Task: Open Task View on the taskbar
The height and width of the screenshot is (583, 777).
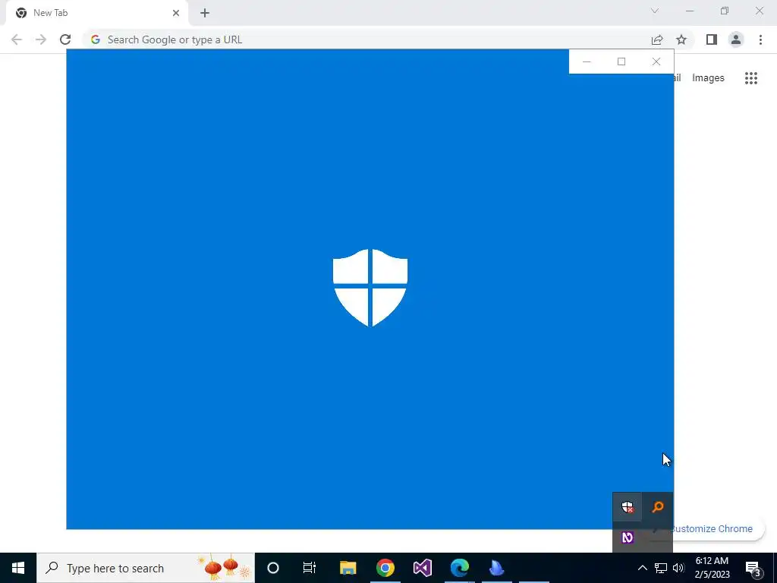Action: (x=310, y=568)
